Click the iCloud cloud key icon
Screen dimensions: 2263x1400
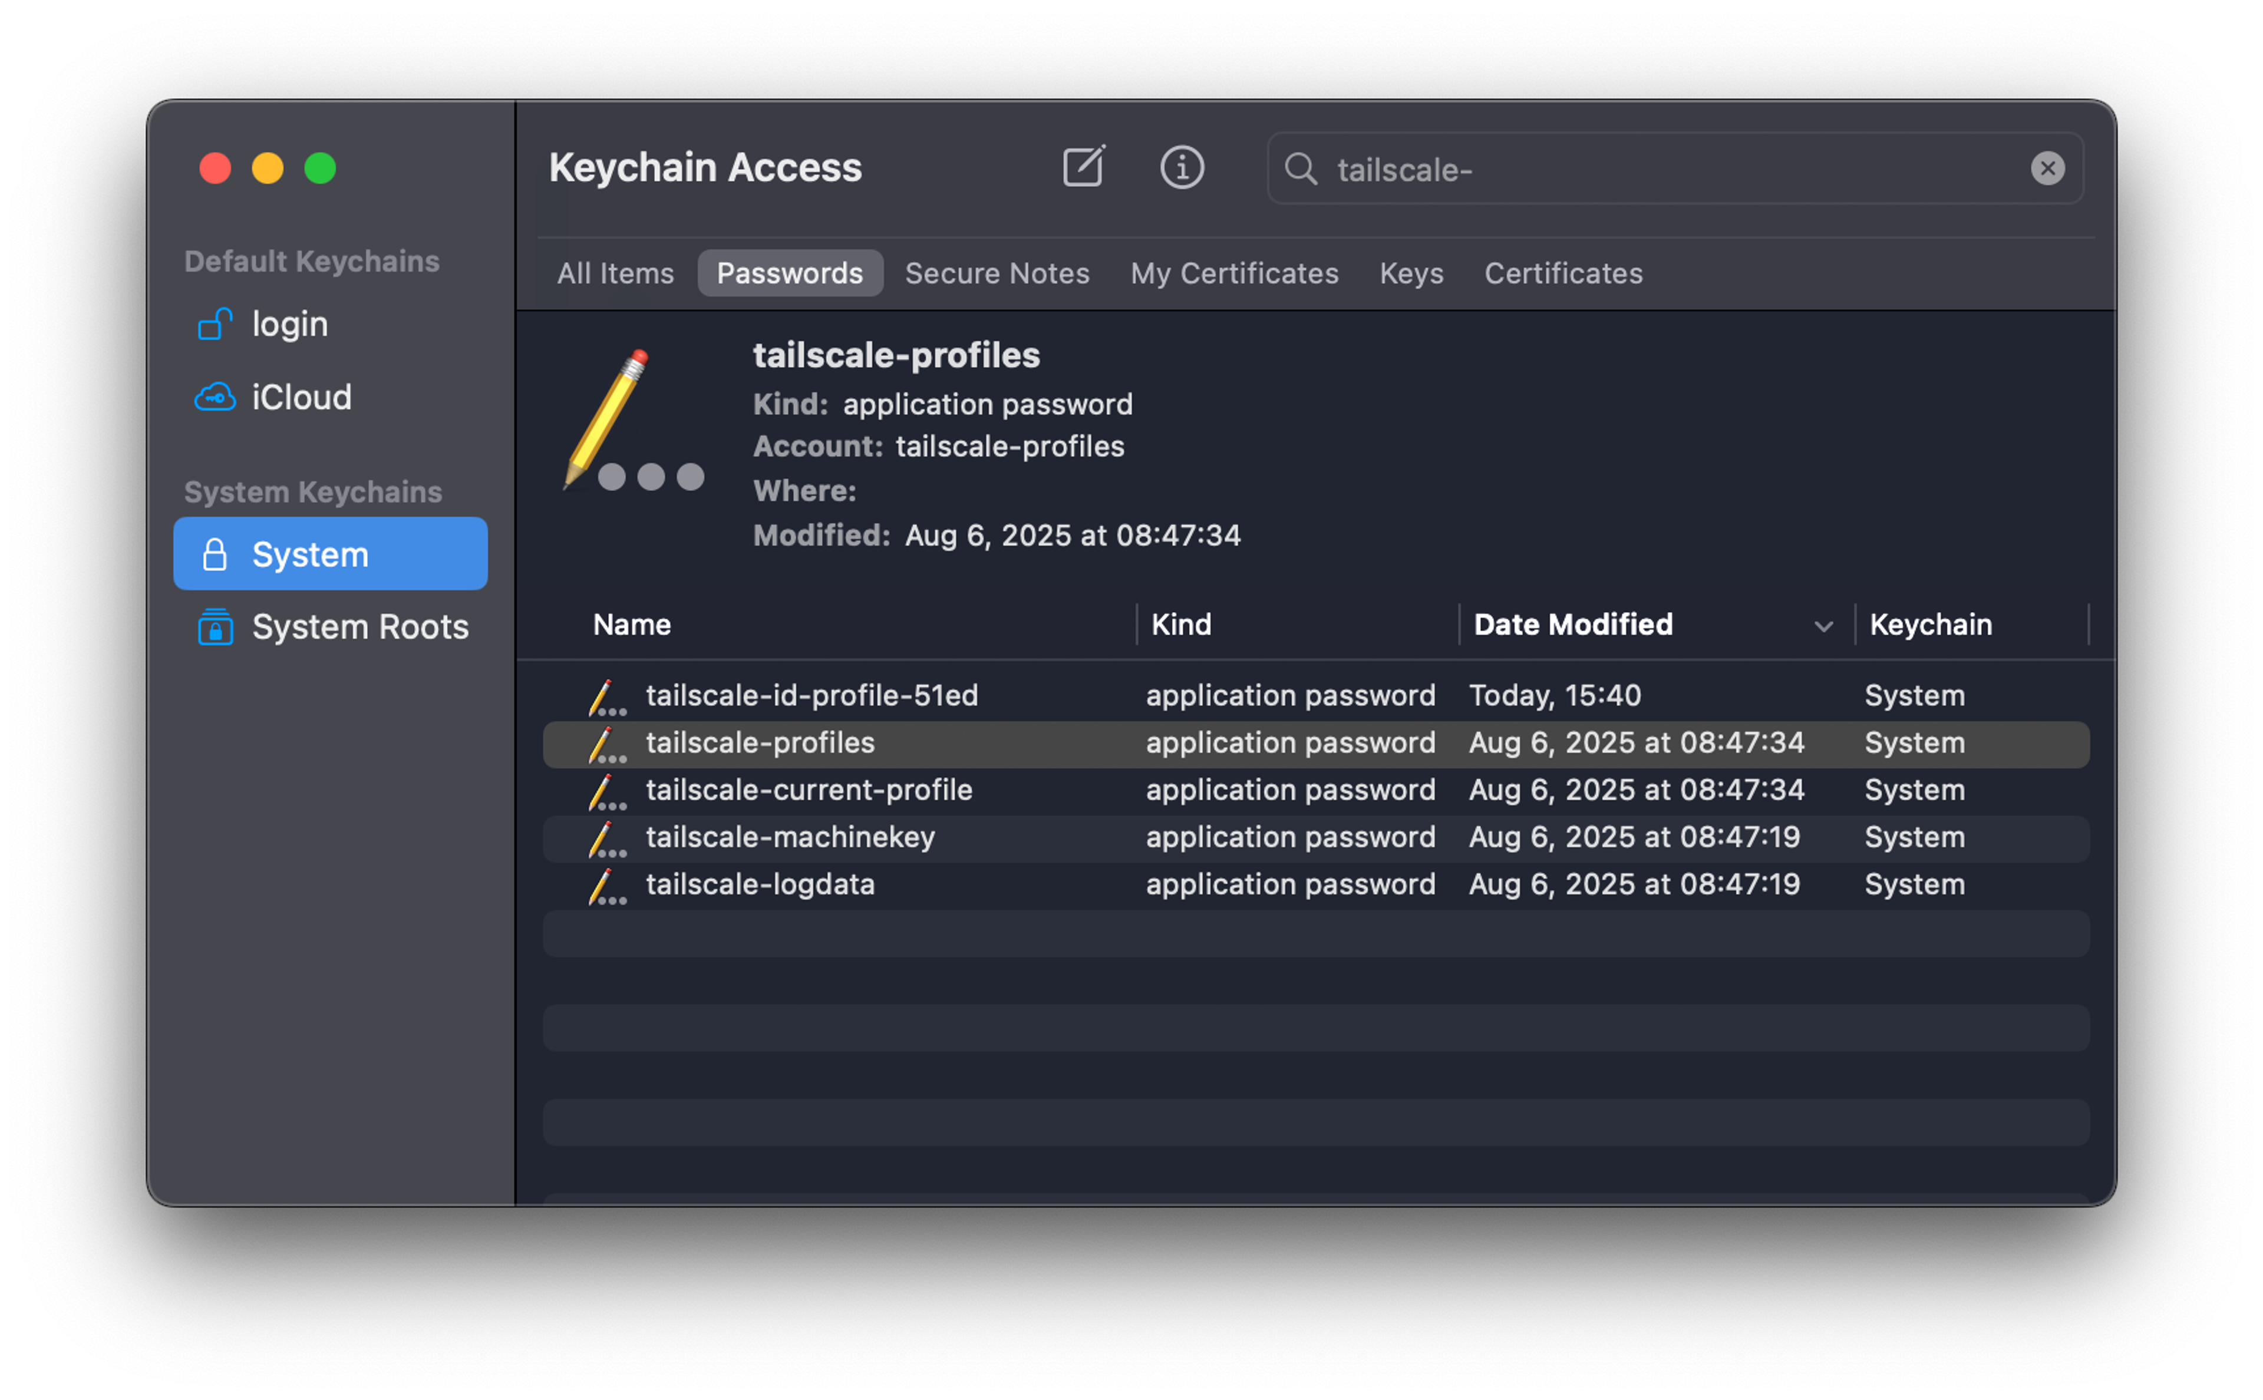click(x=215, y=397)
